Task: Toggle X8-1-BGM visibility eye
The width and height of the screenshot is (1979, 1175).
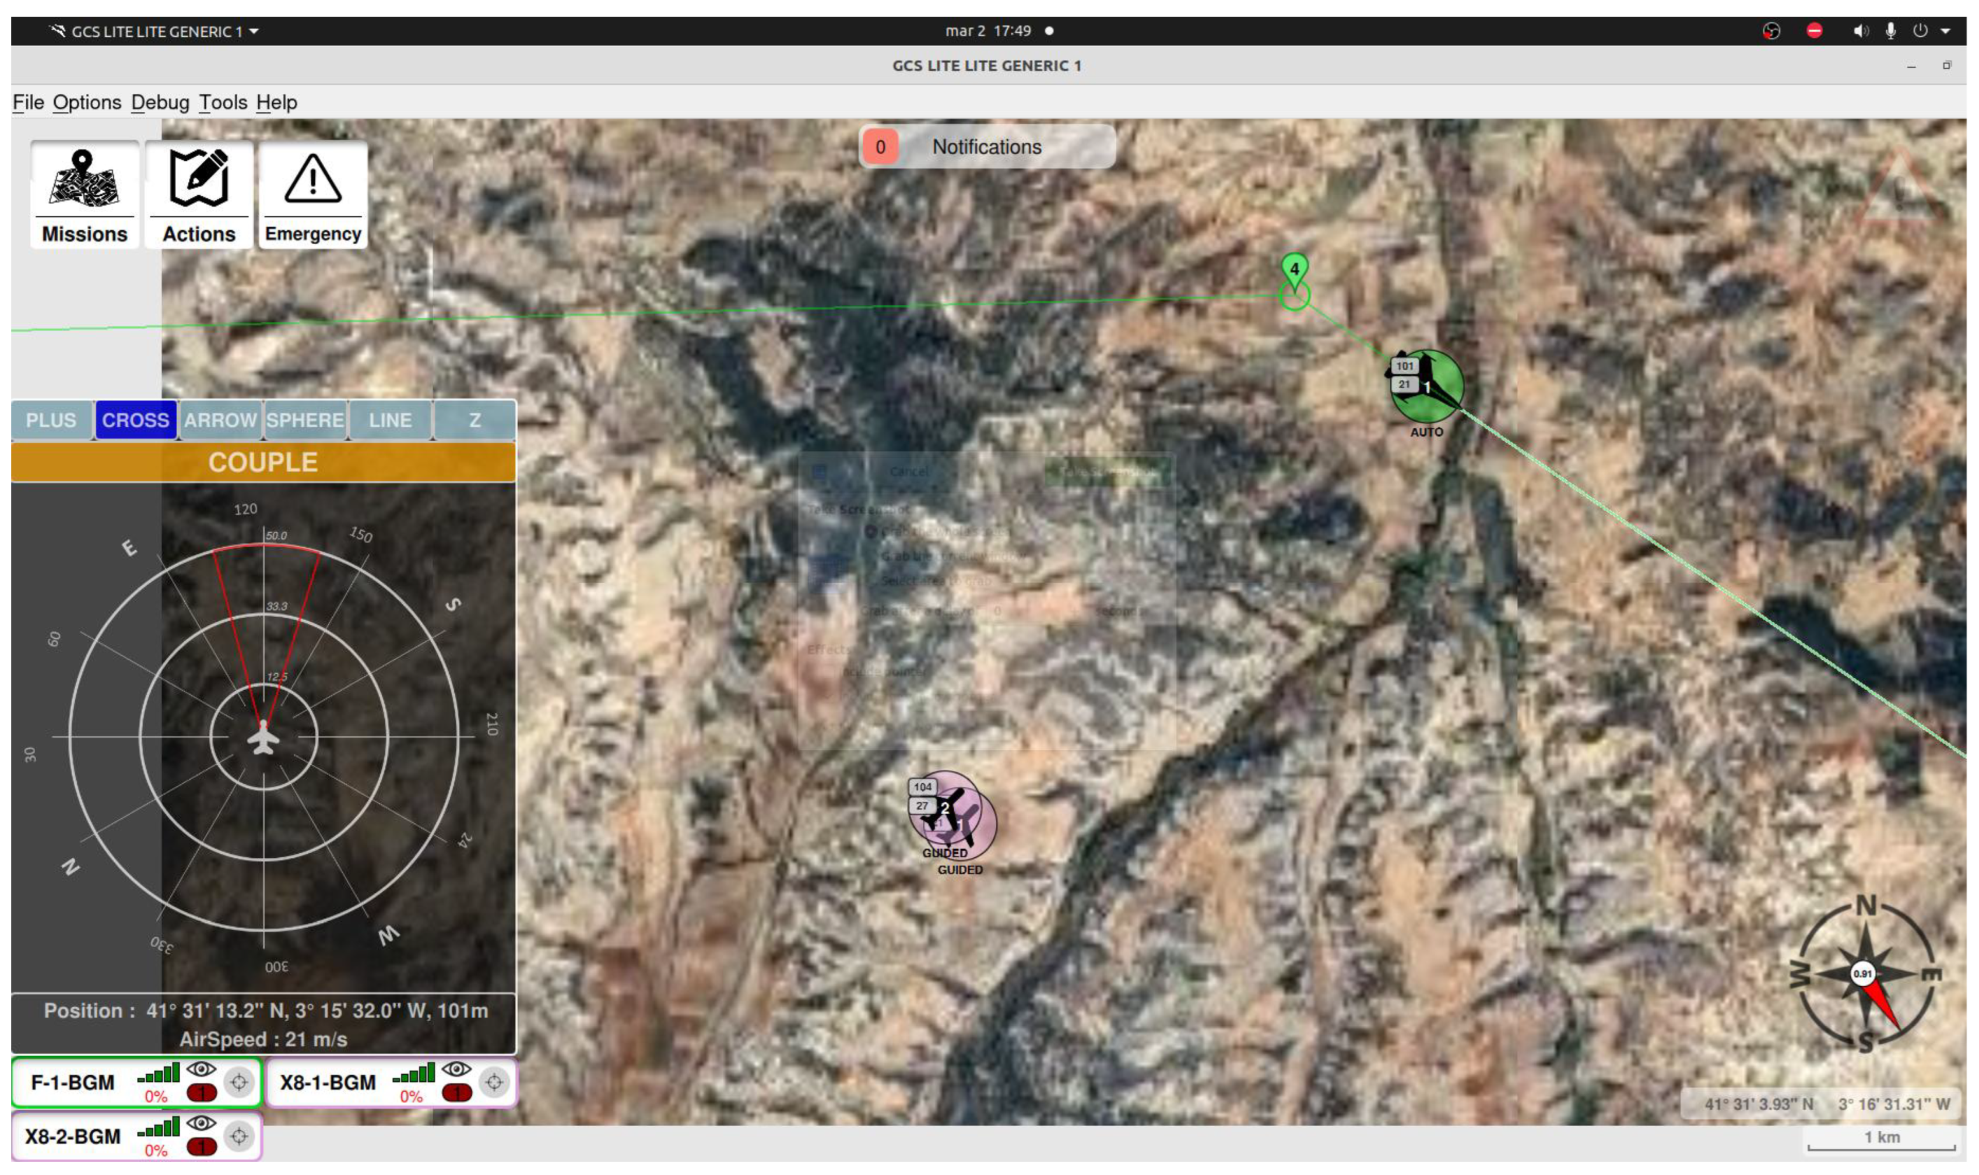Action: 456,1069
